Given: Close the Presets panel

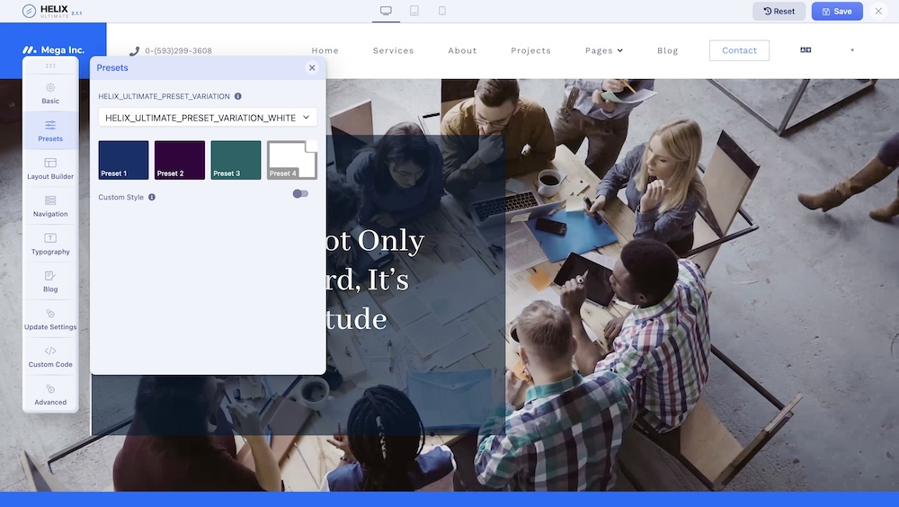Looking at the screenshot, I should click(312, 67).
